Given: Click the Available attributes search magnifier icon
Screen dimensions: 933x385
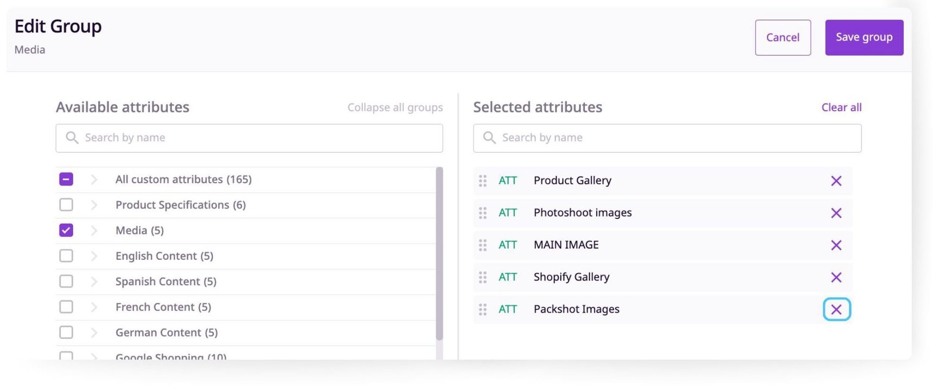Looking at the screenshot, I should click(72, 138).
